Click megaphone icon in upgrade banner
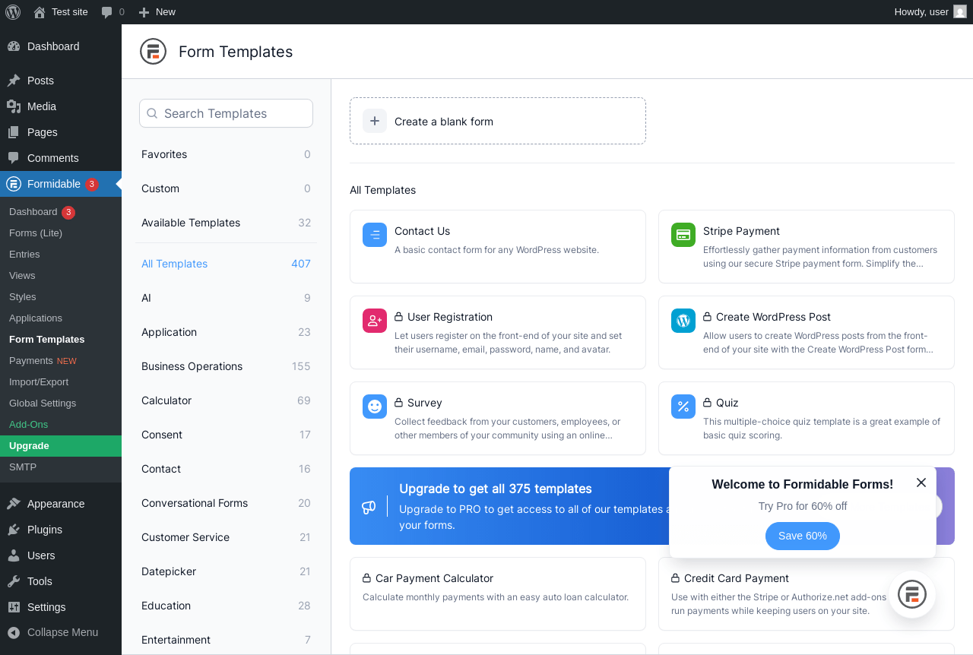This screenshot has width=973, height=655. click(369, 507)
